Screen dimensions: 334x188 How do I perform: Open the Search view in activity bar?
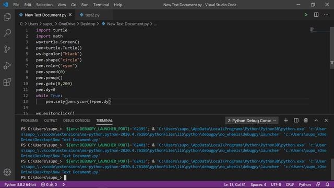(7, 33)
